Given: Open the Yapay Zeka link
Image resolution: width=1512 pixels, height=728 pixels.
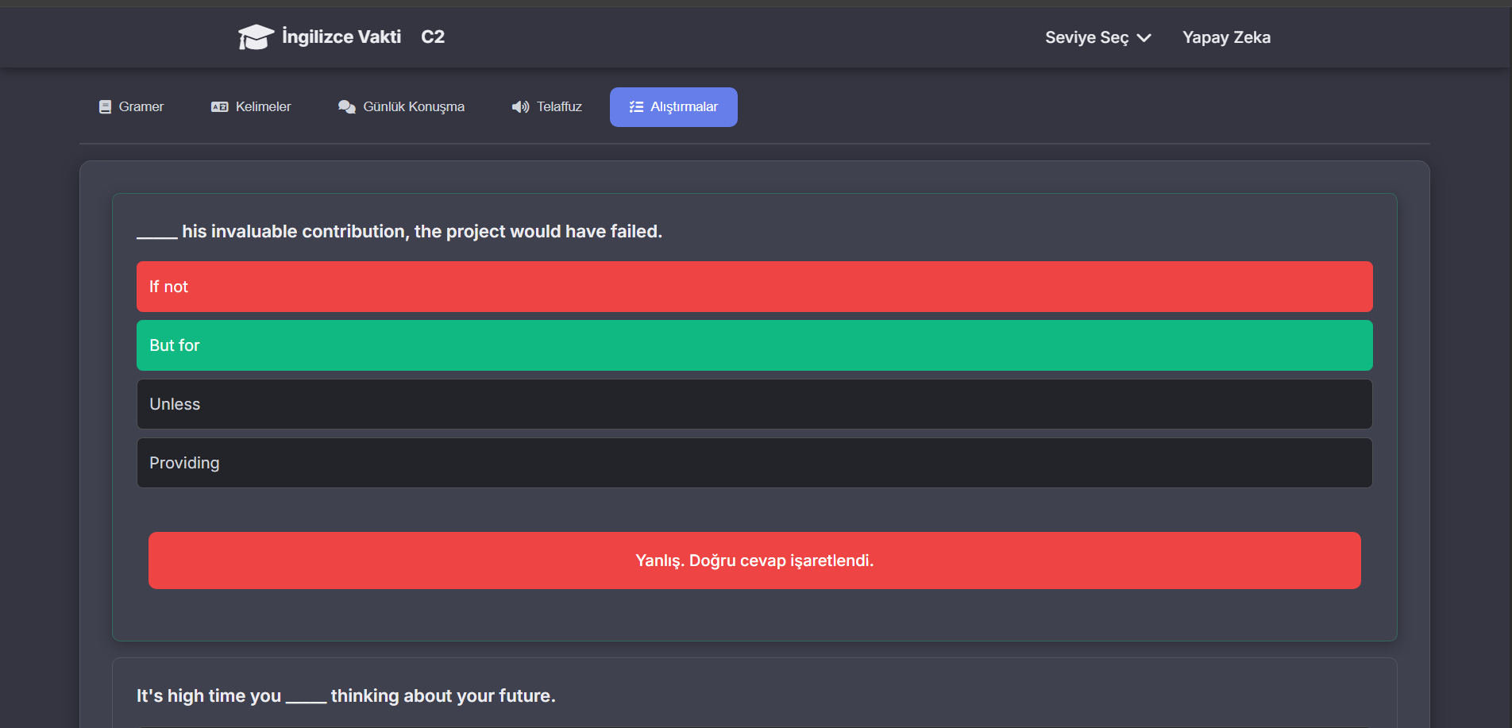Looking at the screenshot, I should tap(1226, 37).
